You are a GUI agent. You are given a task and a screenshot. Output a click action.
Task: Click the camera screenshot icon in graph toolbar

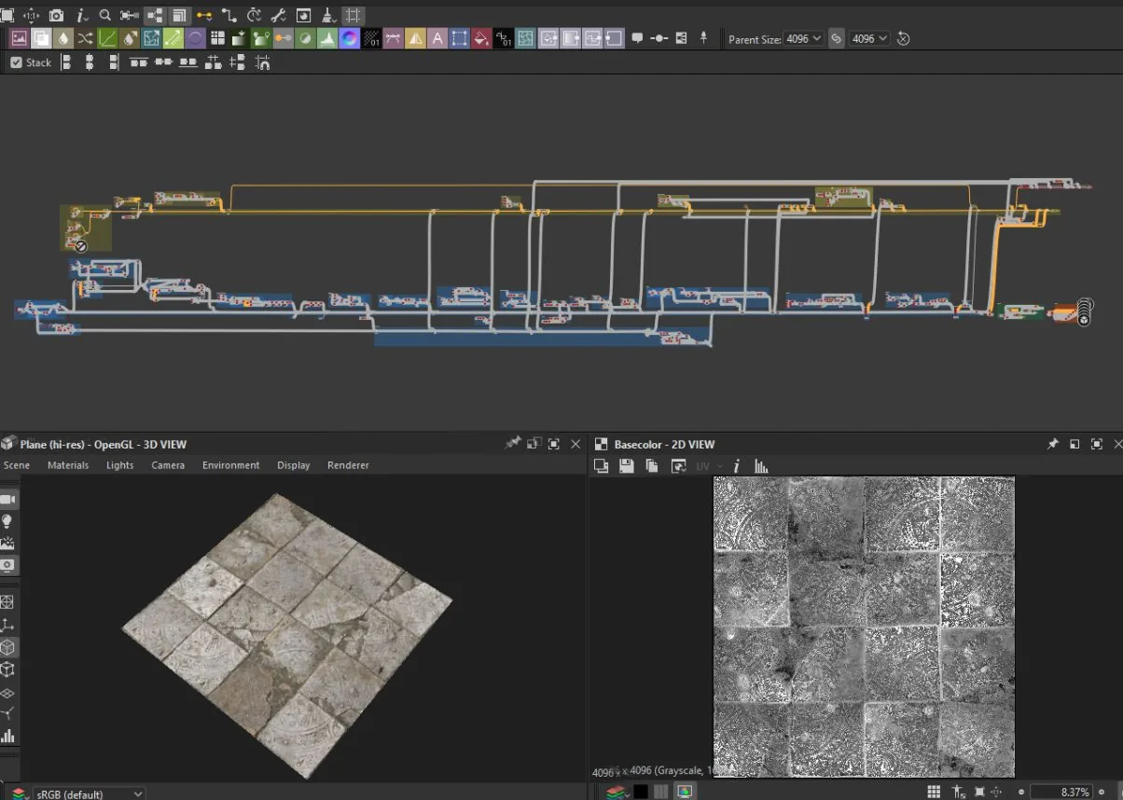(56, 15)
